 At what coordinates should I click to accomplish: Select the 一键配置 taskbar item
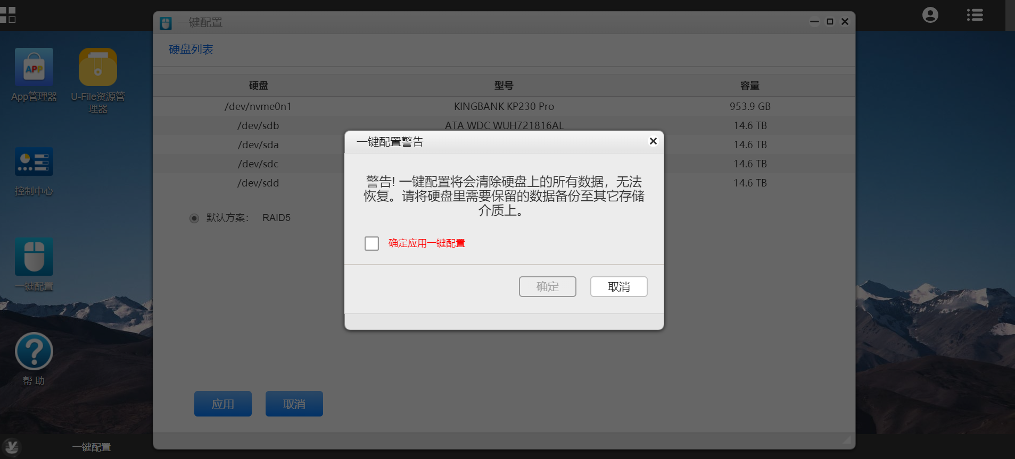pos(92,447)
